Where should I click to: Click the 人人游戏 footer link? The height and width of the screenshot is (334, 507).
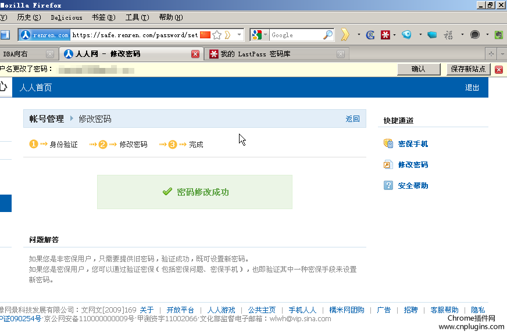point(221,310)
